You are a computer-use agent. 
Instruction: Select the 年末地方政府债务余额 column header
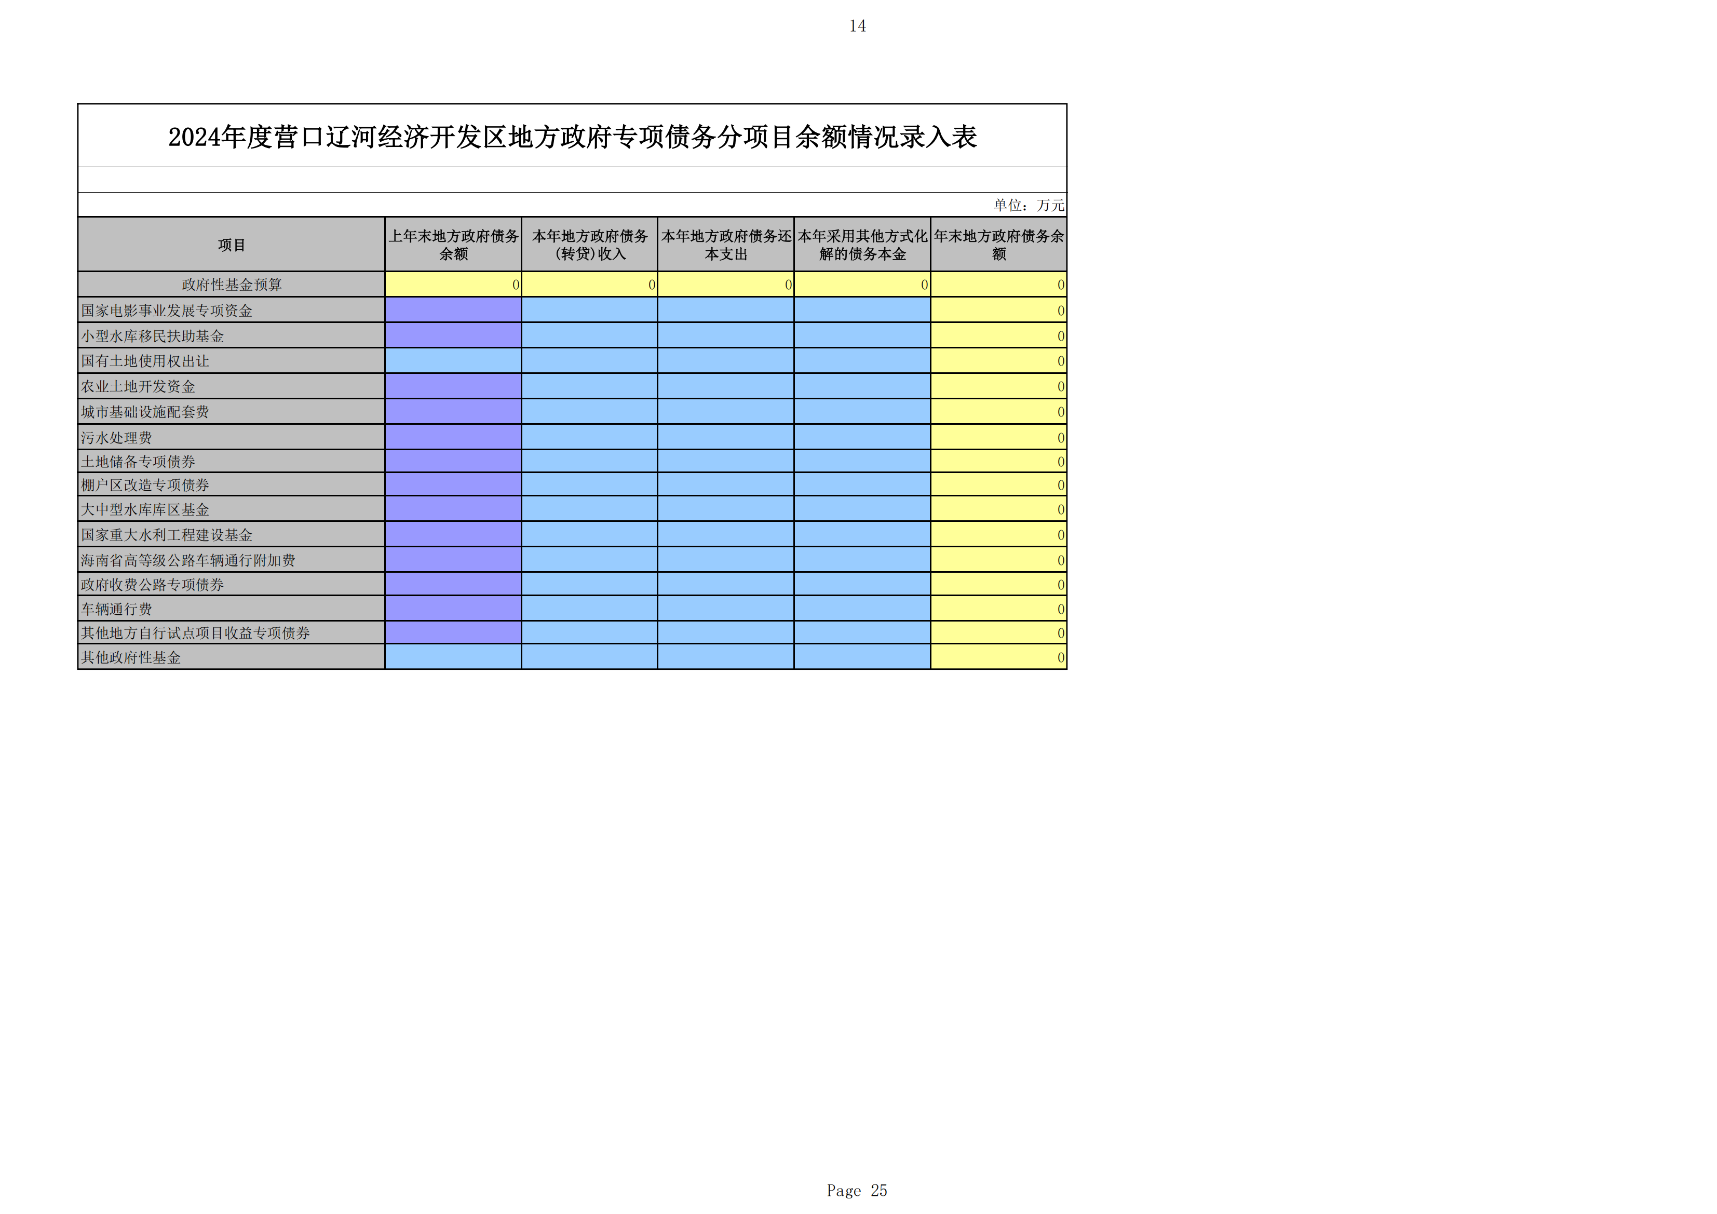tap(999, 245)
